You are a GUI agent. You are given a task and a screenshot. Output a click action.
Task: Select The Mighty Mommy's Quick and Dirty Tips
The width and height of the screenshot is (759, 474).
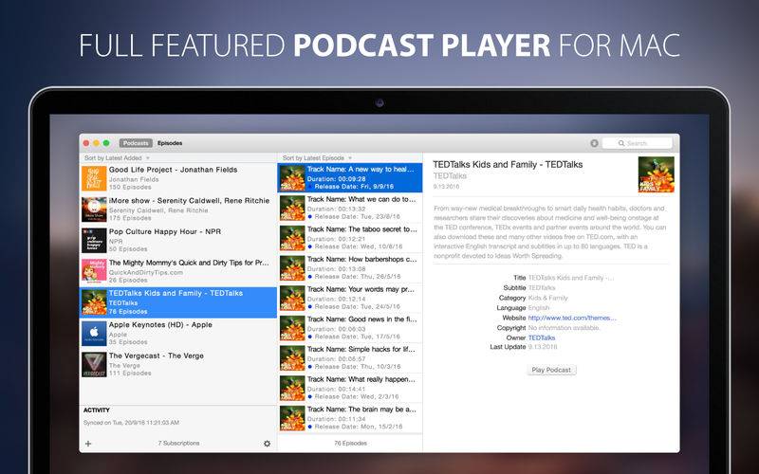coord(178,271)
